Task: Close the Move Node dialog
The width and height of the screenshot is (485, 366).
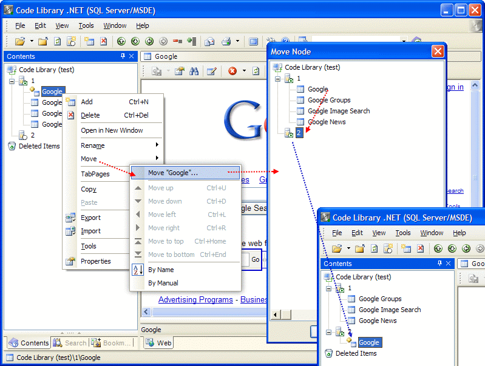Action: 438,52
